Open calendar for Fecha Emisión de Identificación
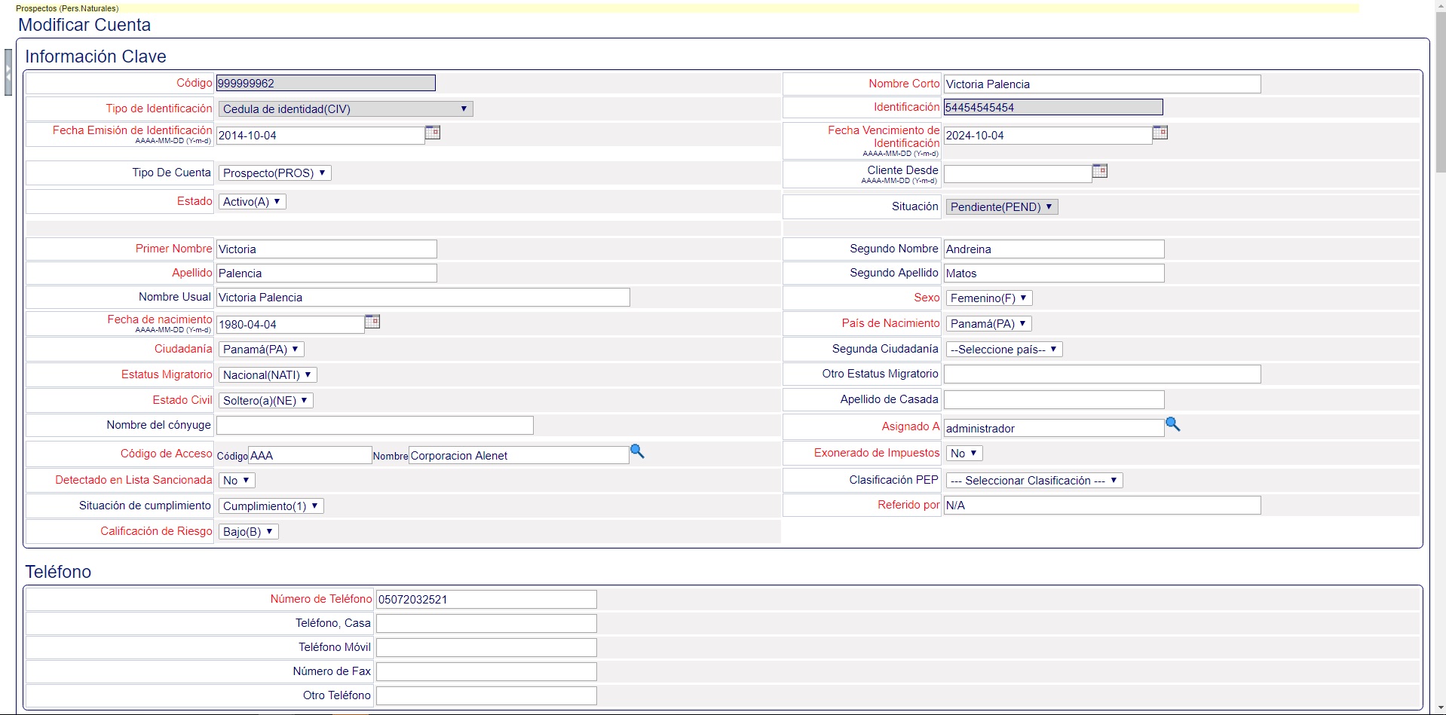 [432, 133]
